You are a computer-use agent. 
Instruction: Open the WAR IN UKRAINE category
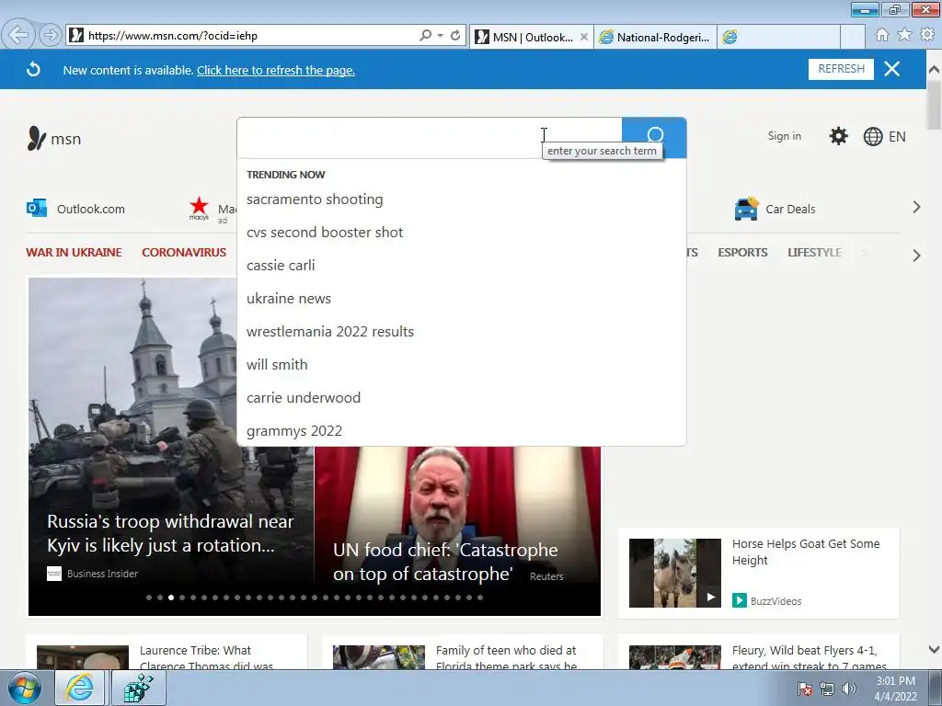click(x=74, y=252)
